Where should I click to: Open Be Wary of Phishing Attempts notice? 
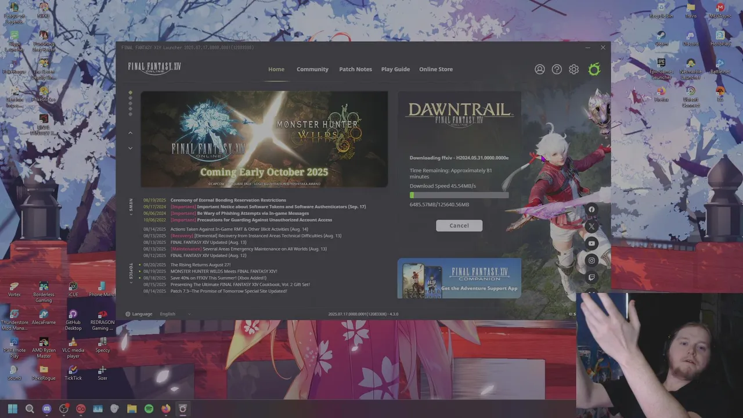pyautogui.click(x=240, y=213)
